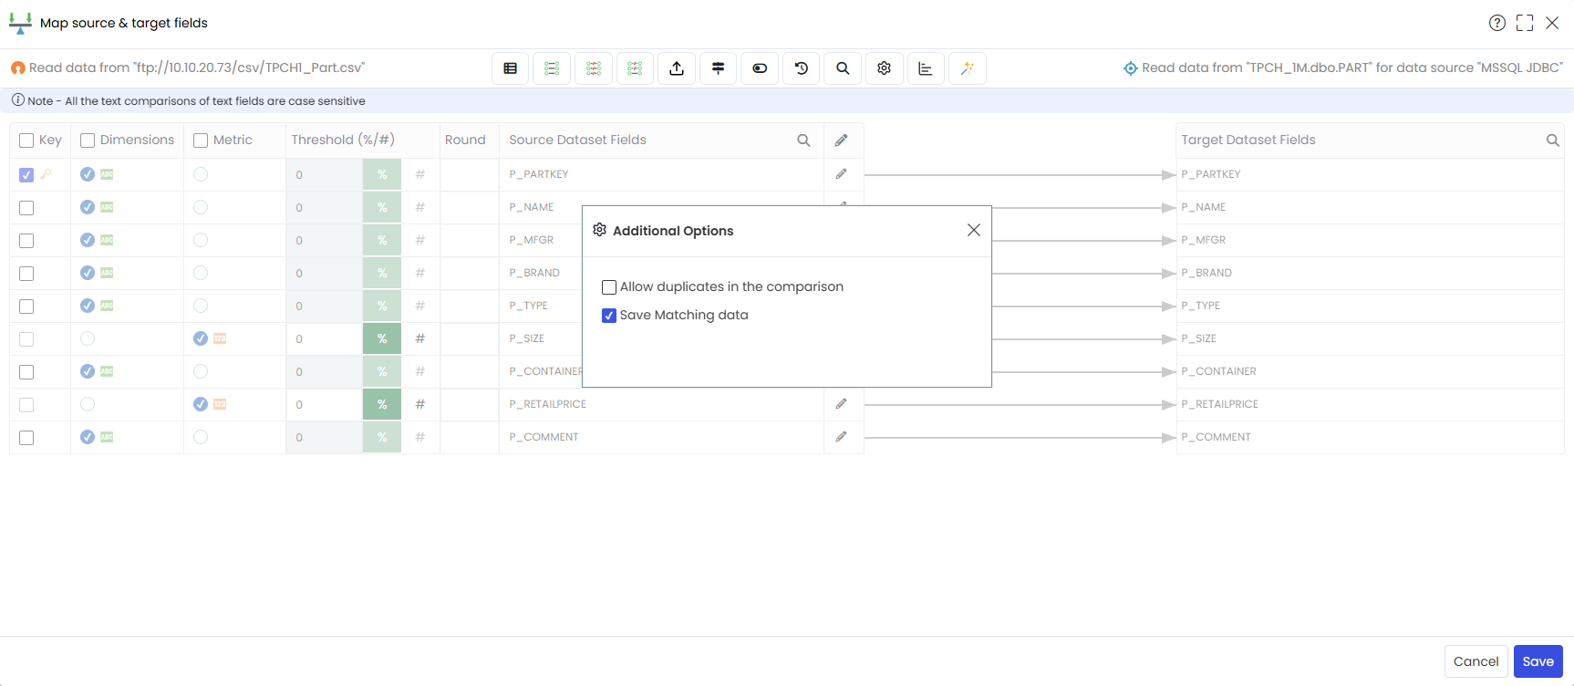Click the Threshold (%/#) column header

[x=343, y=140]
